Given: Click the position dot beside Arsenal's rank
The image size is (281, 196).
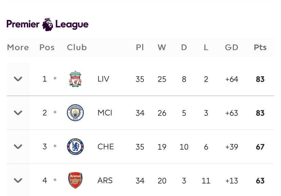Looking at the screenshot, I should tap(55, 180).
